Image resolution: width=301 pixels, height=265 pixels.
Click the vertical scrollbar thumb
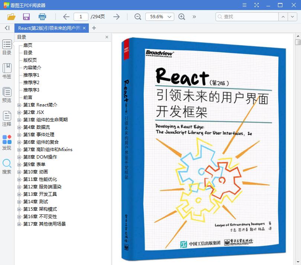coord(298,42)
